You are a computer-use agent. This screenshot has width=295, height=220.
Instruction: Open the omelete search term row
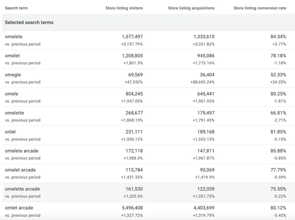point(14,37)
